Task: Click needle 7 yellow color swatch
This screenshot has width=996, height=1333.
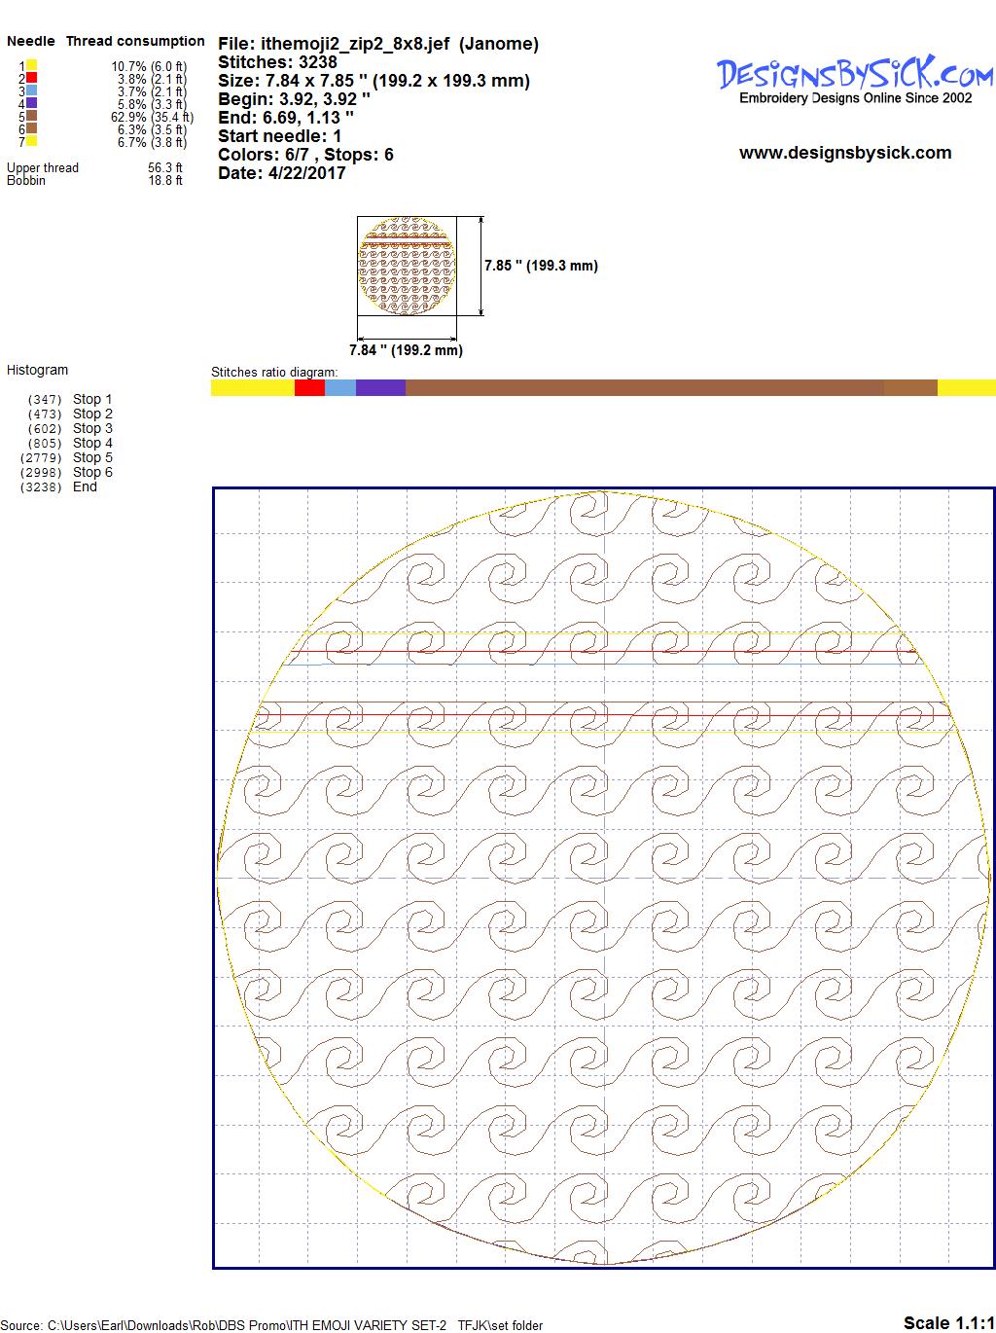Action: (32, 141)
